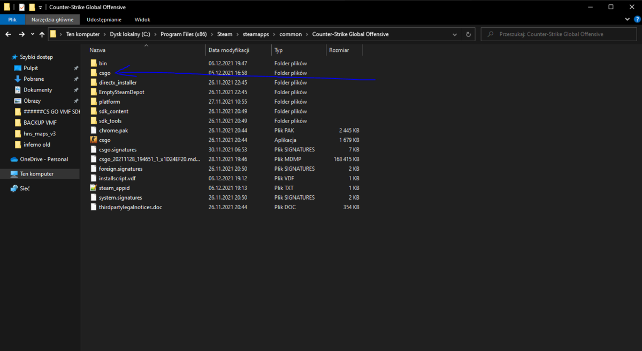This screenshot has height=351, width=642.
Task: Navigate to steamapps in breadcrumb path
Action: tap(256, 34)
